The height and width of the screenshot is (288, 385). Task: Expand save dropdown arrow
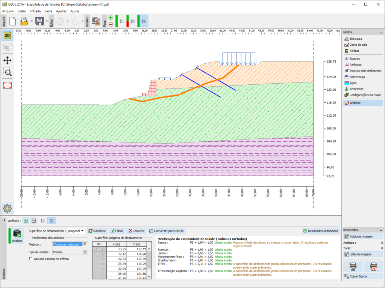pos(47,21)
